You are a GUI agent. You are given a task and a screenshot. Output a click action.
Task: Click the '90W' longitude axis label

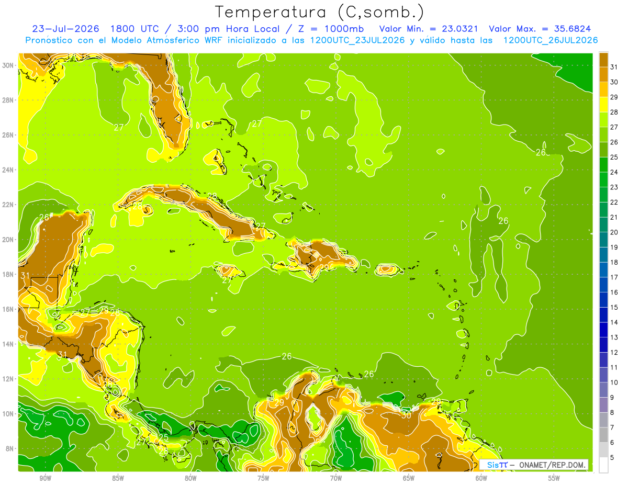(45, 478)
